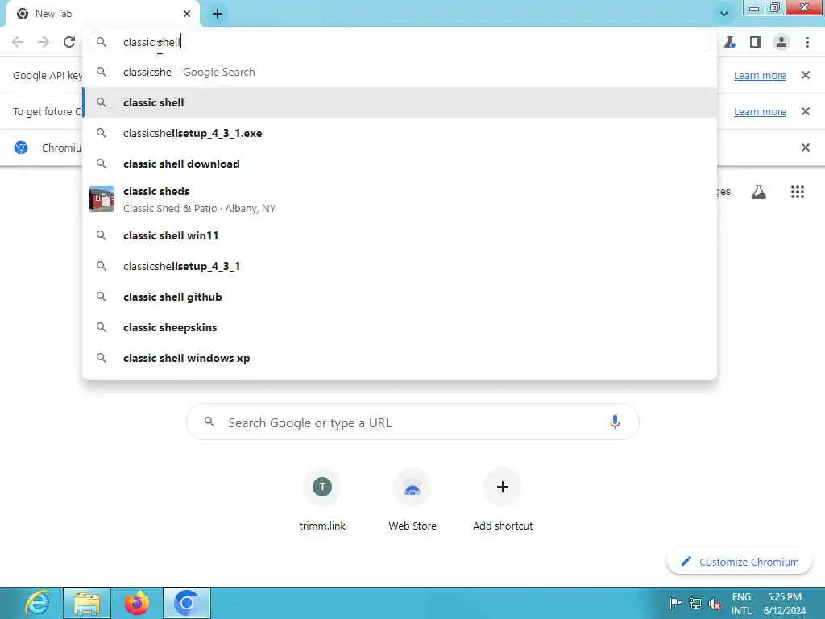The width and height of the screenshot is (825, 619).
Task: Pick the 'classicshellsetup_4_3_1' suggestion without .exe
Action: pos(400,266)
